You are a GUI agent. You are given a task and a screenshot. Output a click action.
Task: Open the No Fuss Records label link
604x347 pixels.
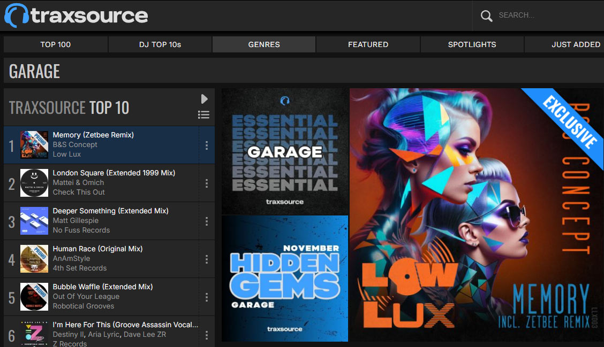tap(81, 230)
